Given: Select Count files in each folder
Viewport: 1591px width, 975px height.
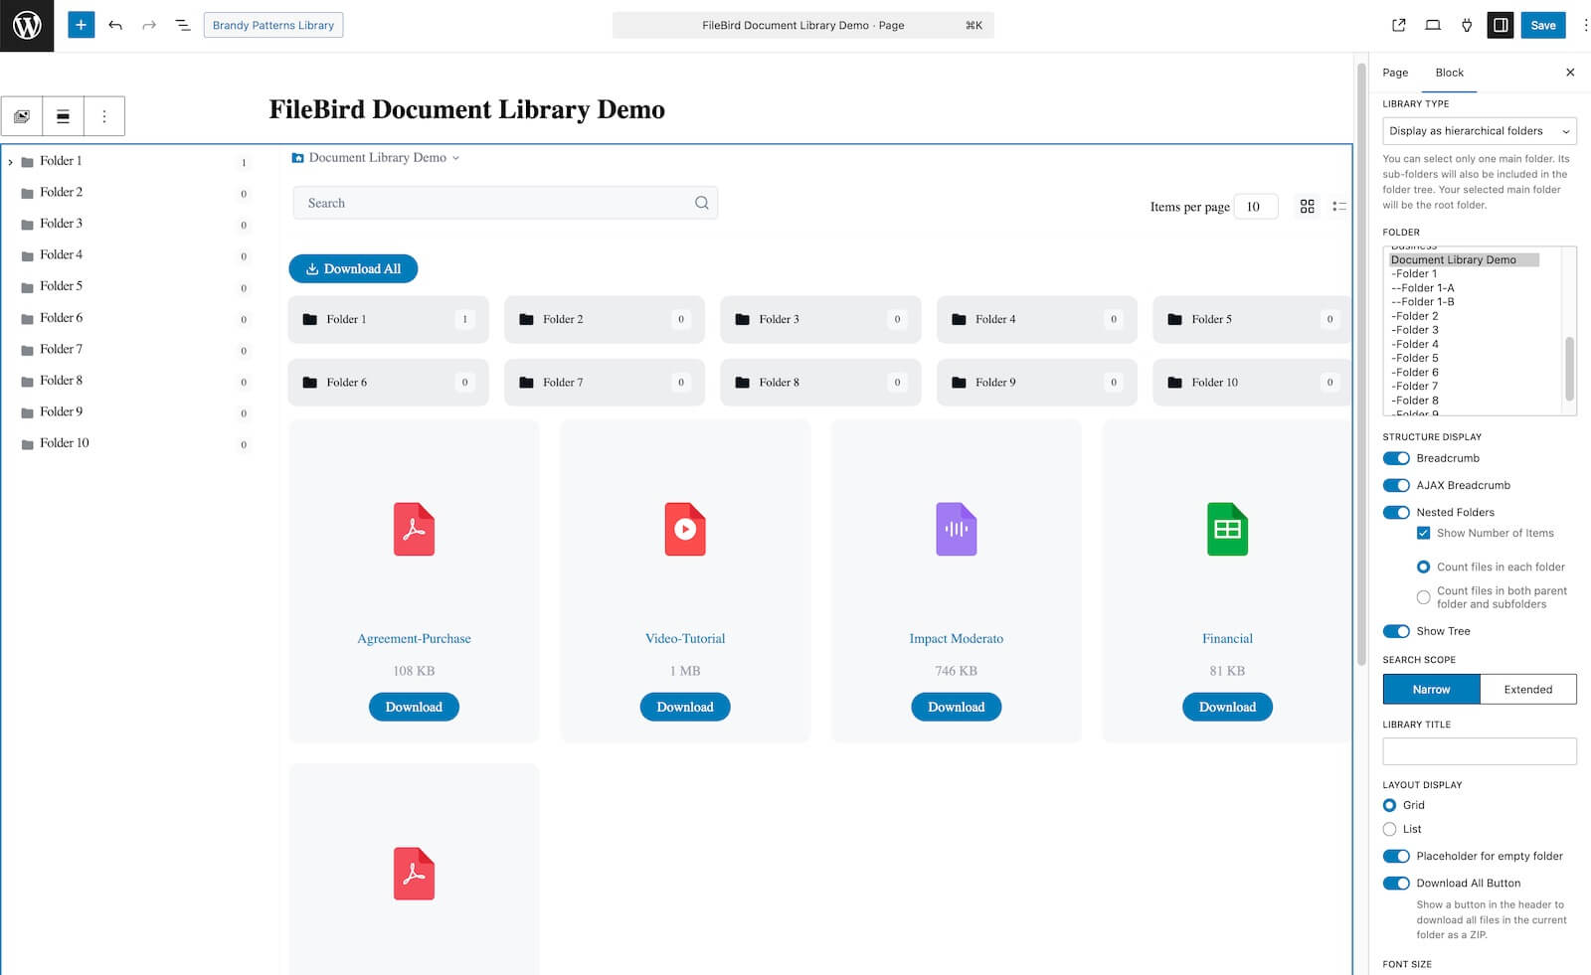Looking at the screenshot, I should tap(1423, 567).
